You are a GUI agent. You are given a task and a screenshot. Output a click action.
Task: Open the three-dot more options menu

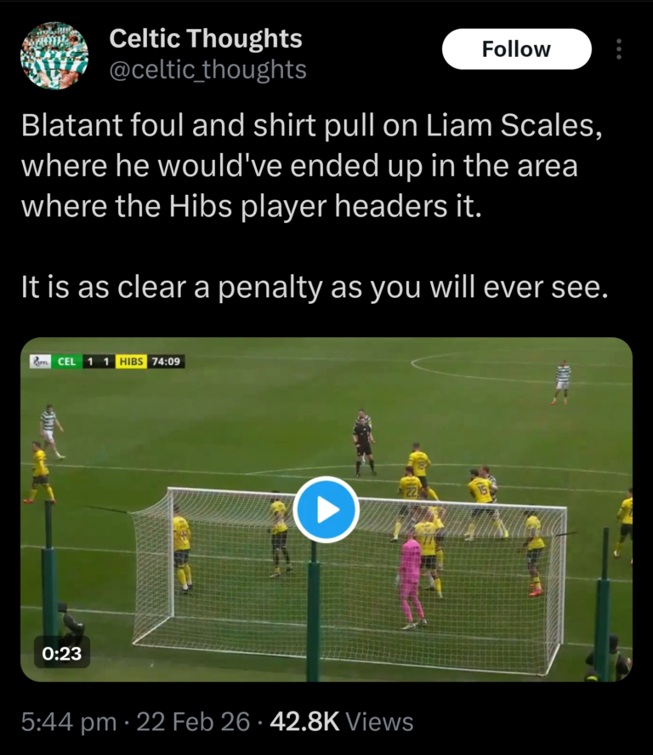pyautogui.click(x=619, y=49)
